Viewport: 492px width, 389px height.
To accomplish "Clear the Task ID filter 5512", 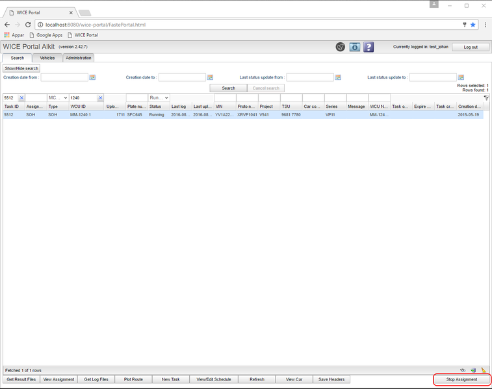I will [21, 97].
